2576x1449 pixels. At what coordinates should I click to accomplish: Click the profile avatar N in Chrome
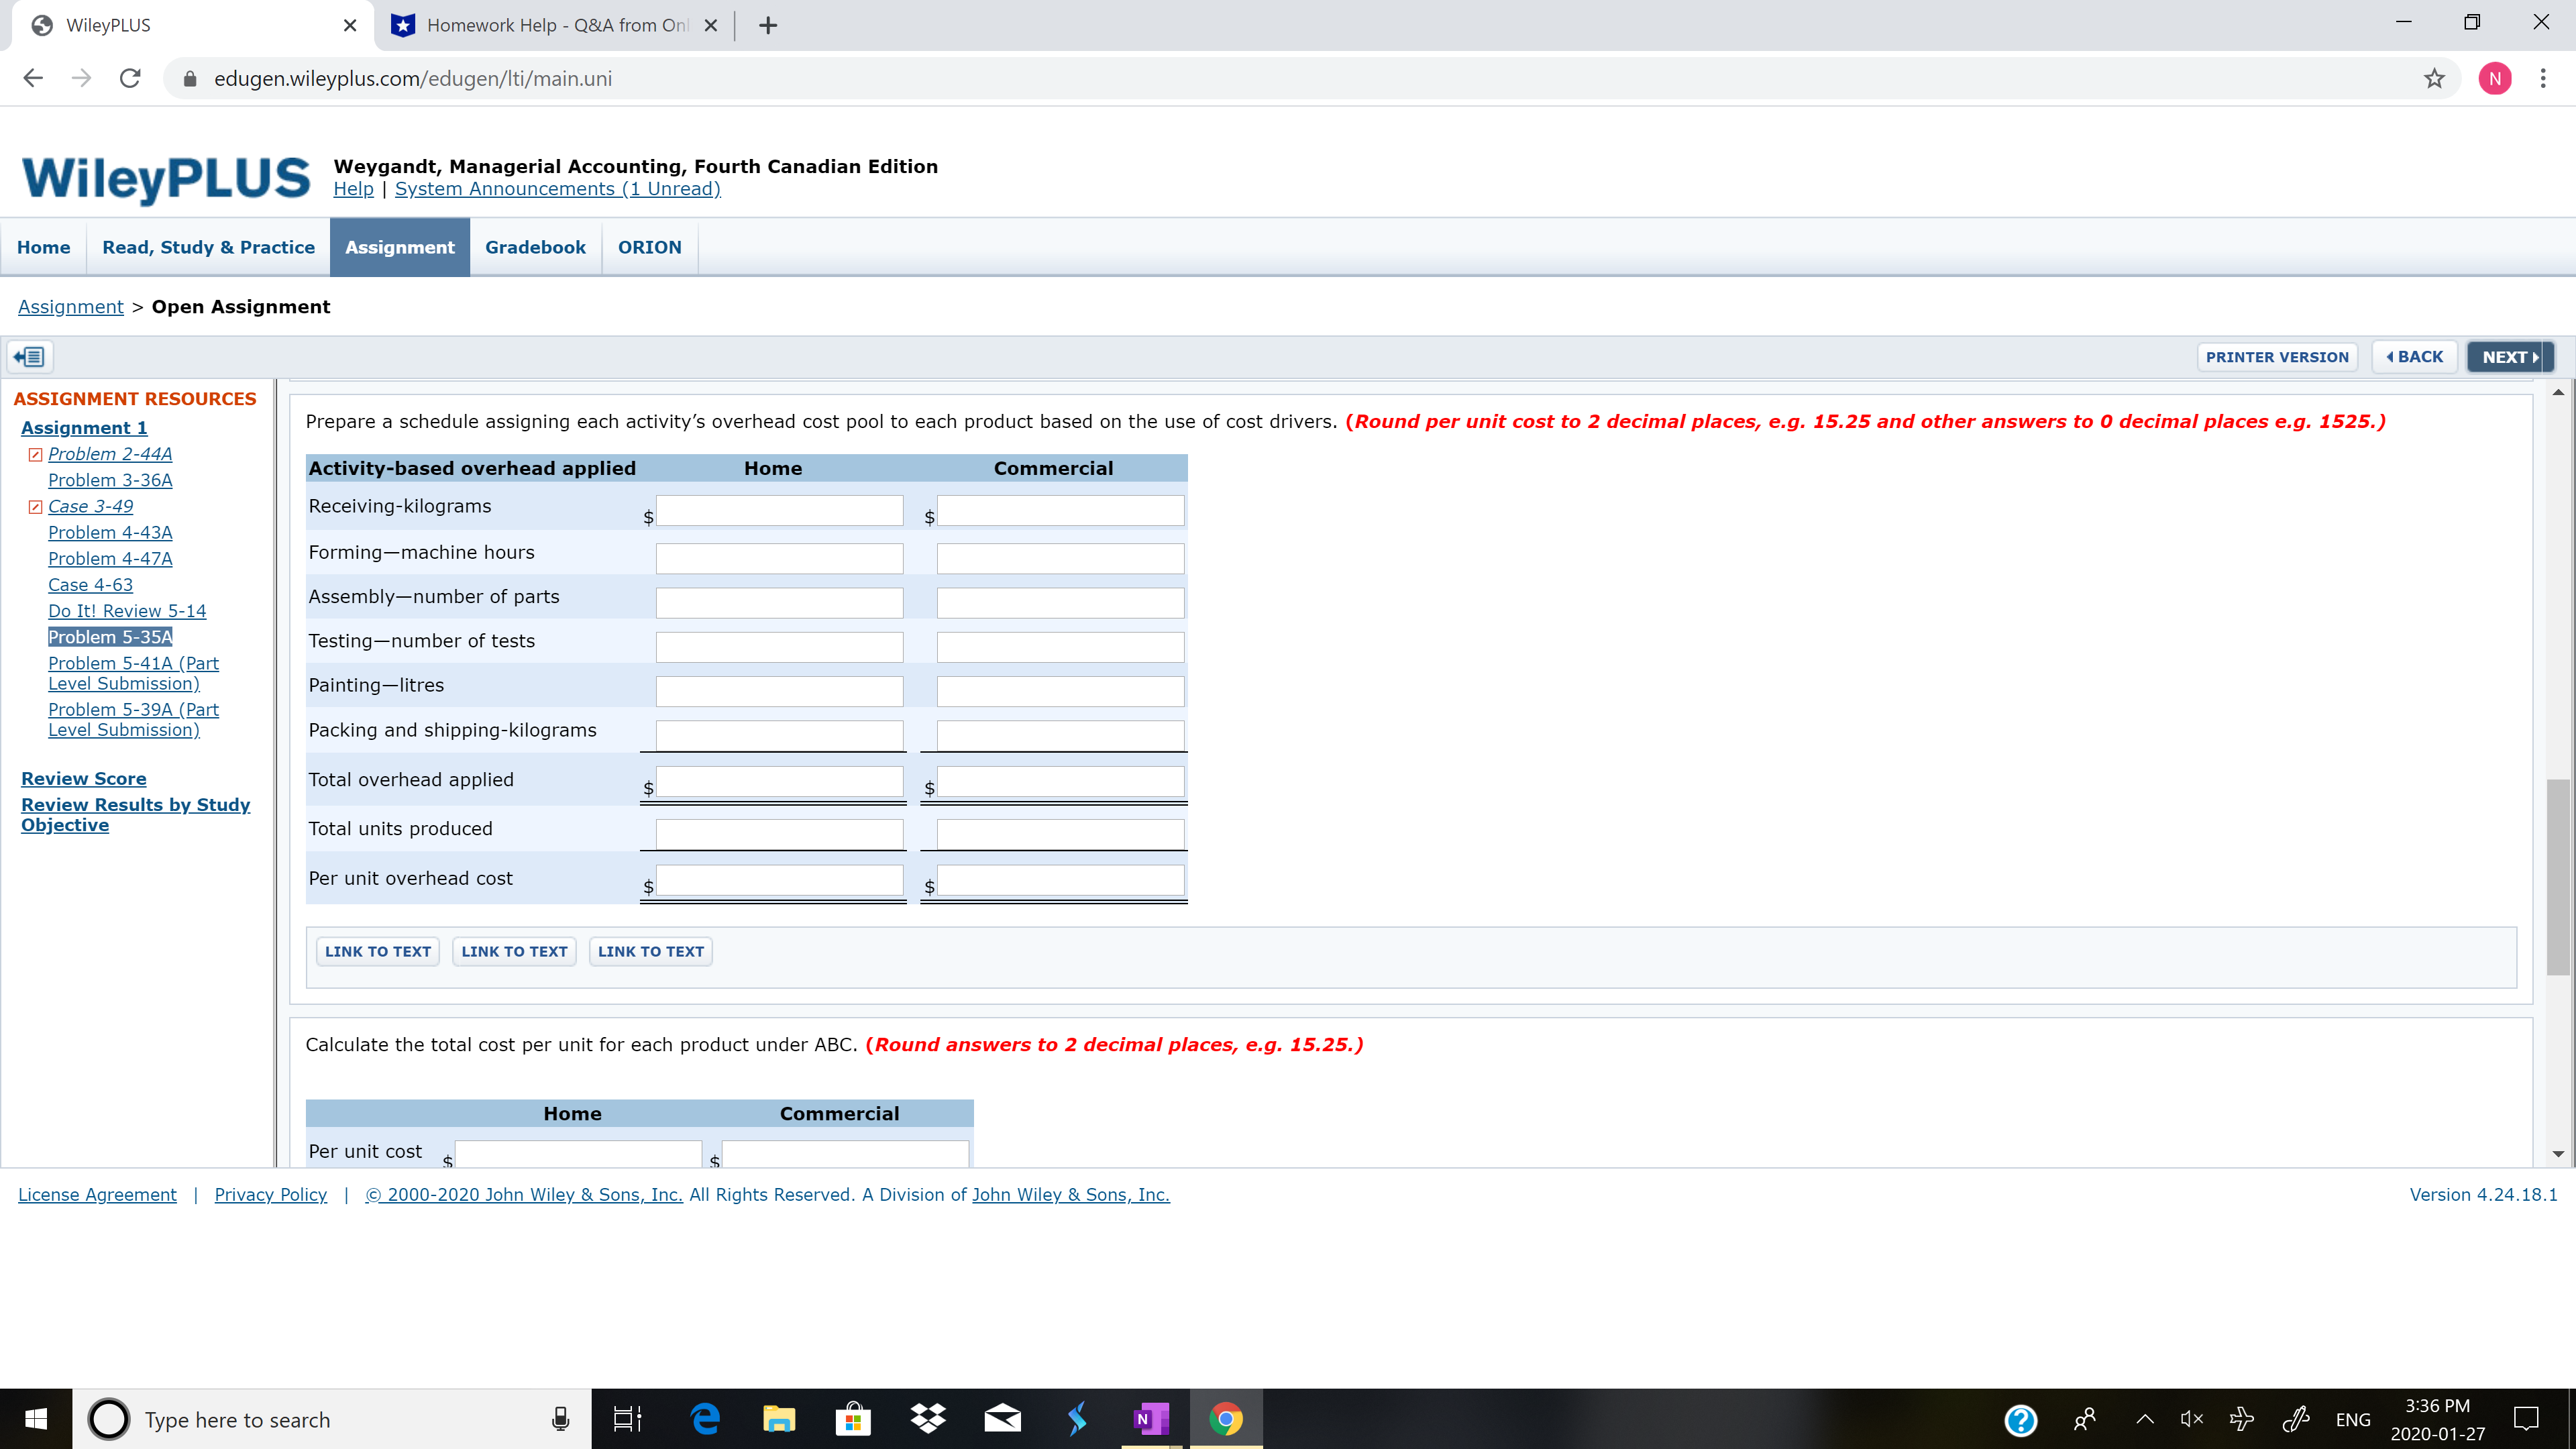coord(2495,78)
